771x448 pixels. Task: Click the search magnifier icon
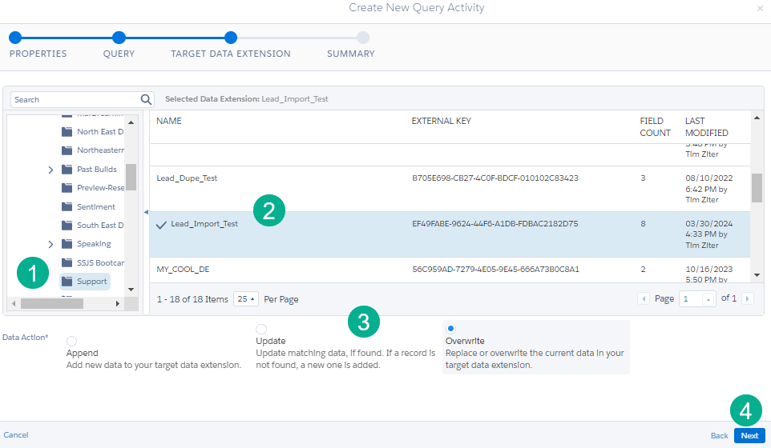[x=146, y=100]
